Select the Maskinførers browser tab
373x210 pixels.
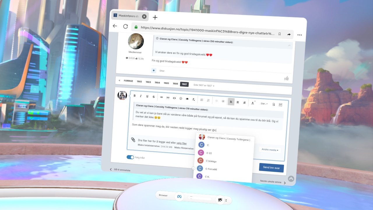click(130, 16)
